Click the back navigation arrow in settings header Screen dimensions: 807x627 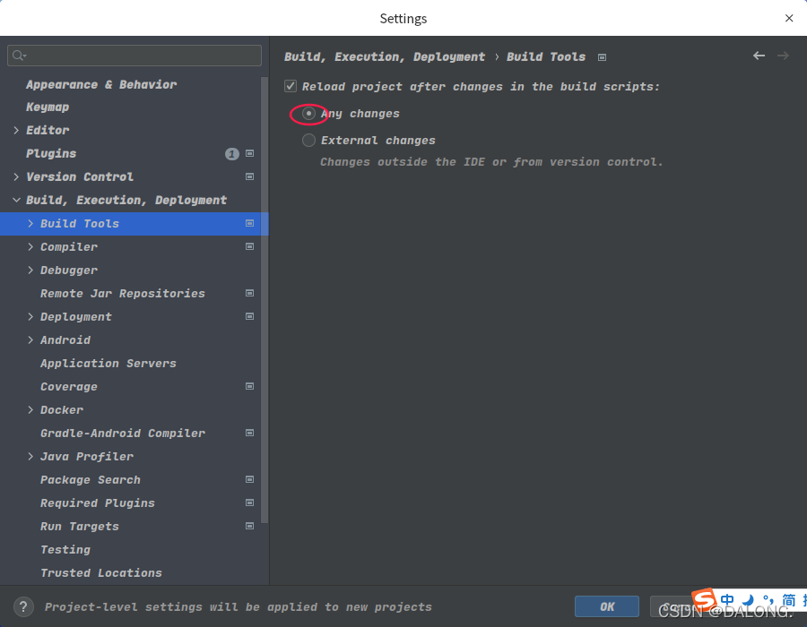[x=759, y=56]
